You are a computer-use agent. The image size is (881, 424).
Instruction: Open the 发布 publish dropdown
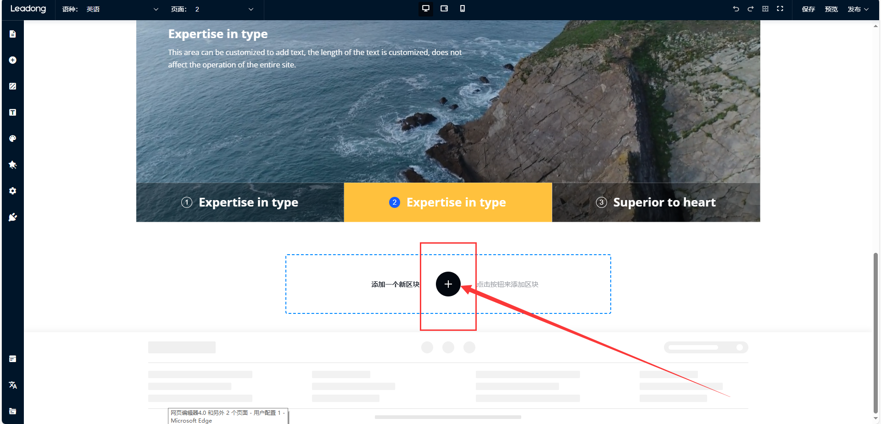pos(858,9)
